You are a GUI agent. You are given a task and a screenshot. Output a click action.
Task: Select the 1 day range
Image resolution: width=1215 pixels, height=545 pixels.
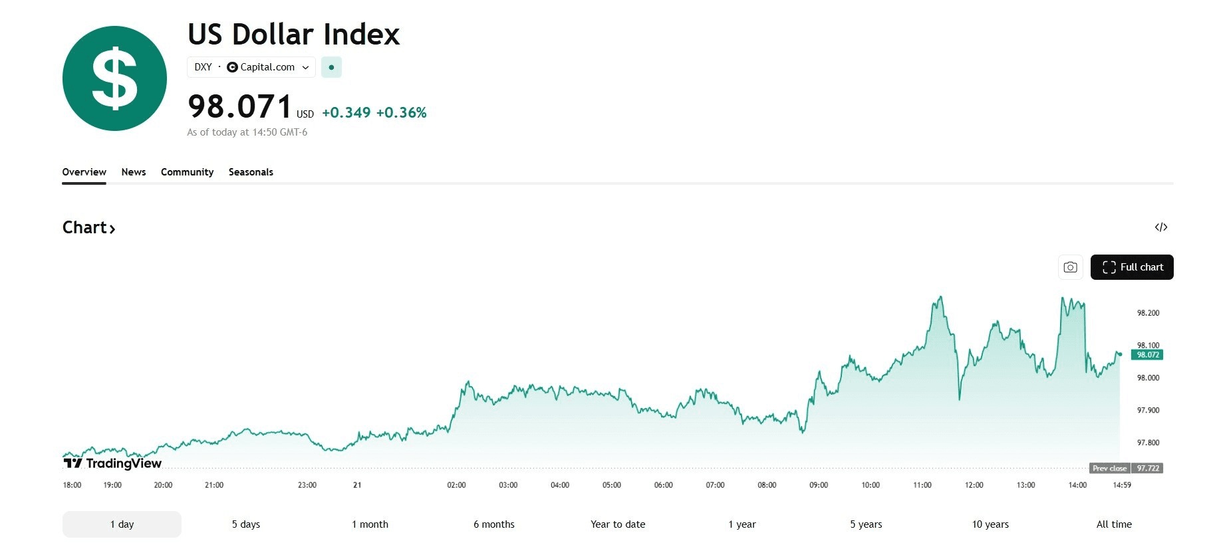122,524
